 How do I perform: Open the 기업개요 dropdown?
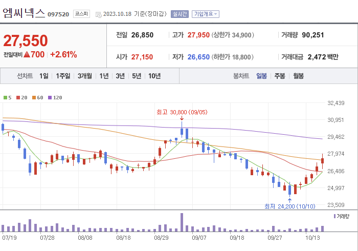click(206, 14)
